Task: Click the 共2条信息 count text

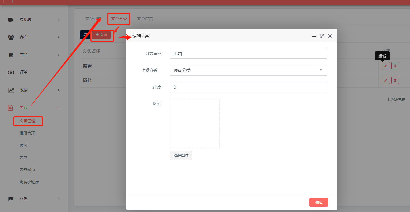Action: click(396, 99)
